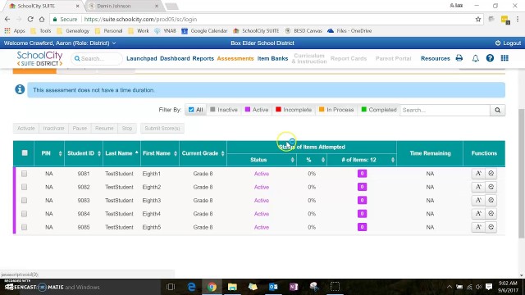Screen dimensions: 525x295
Task: Open Outlook in taskbar
Action: [273, 287]
